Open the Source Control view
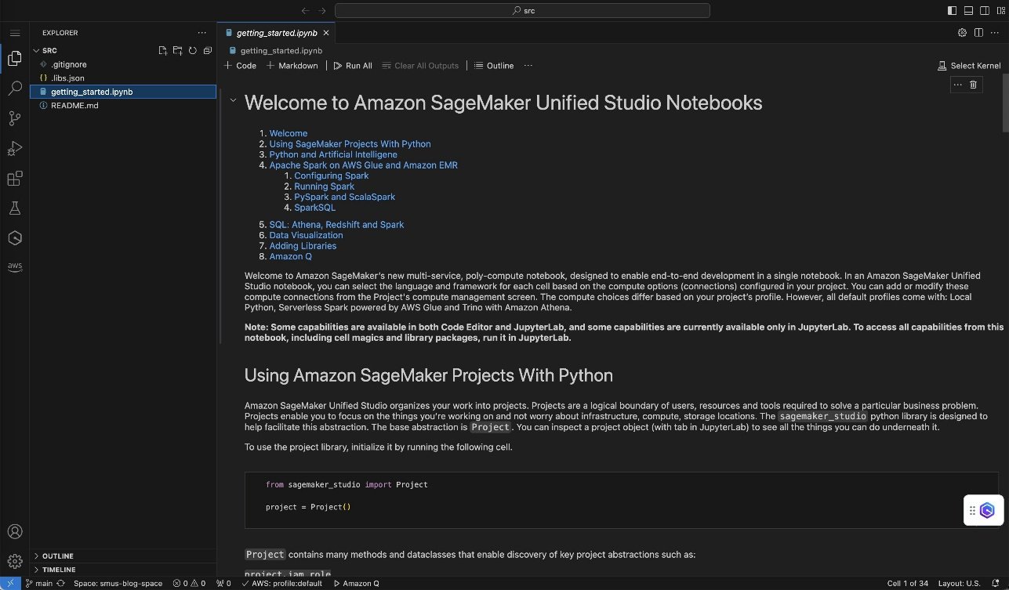Viewport: 1009px width, 590px height. (x=15, y=118)
